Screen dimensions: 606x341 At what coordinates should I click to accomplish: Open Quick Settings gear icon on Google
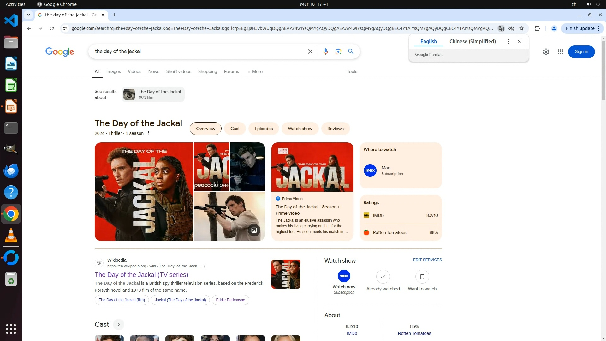pos(546,52)
